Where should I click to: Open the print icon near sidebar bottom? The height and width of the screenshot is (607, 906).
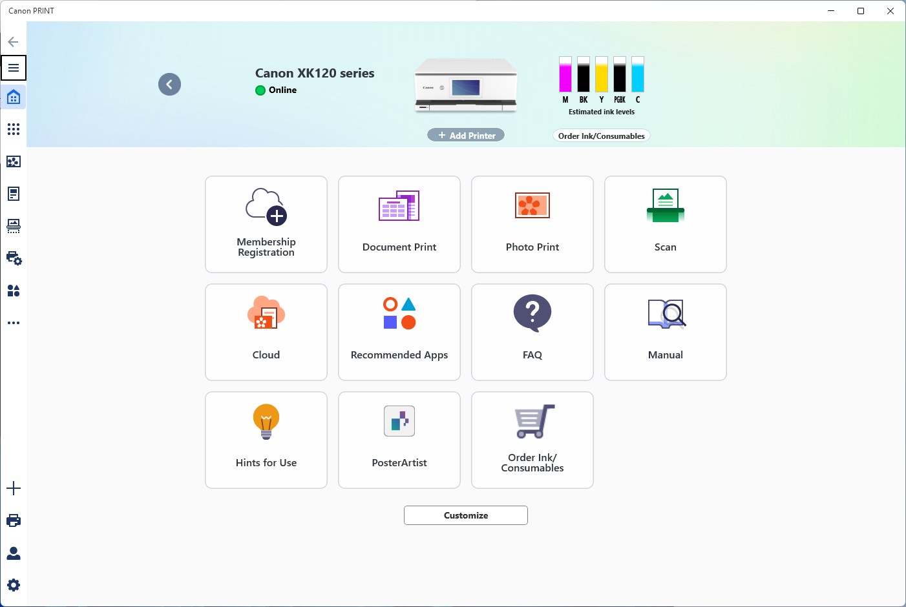pos(13,520)
